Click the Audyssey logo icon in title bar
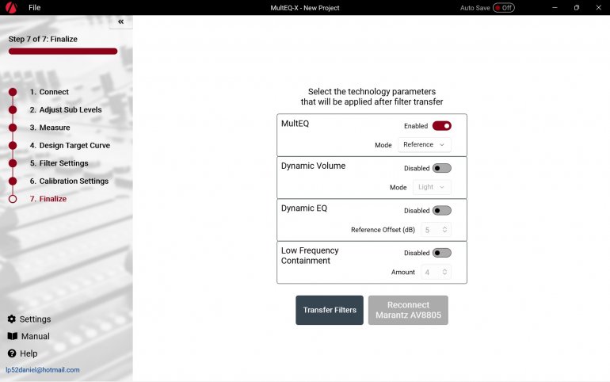This screenshot has width=610, height=382. [11, 7]
